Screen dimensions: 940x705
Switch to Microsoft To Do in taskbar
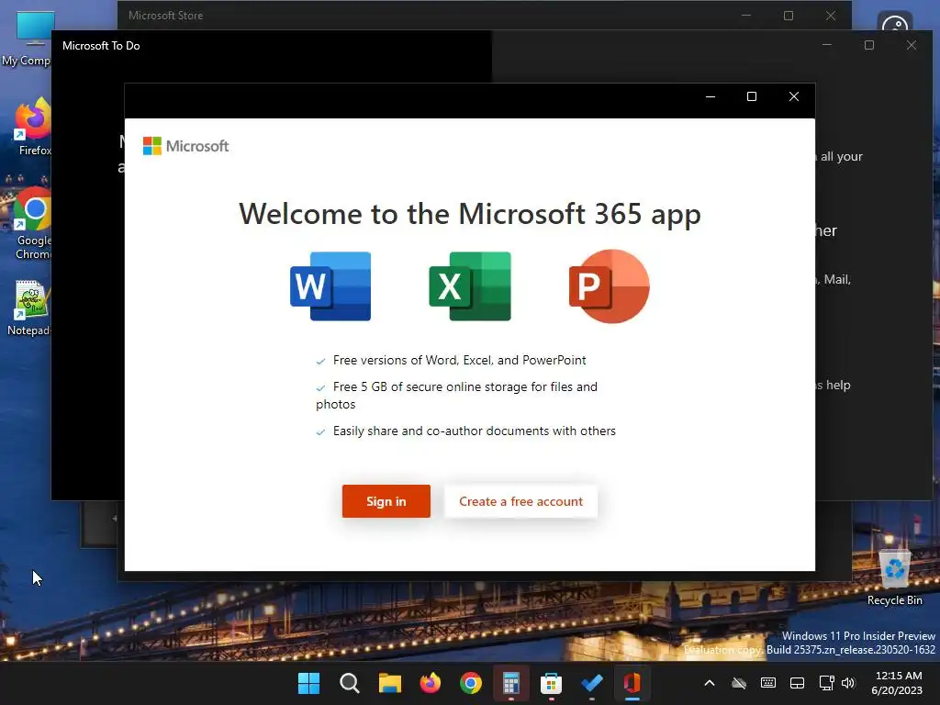592,683
